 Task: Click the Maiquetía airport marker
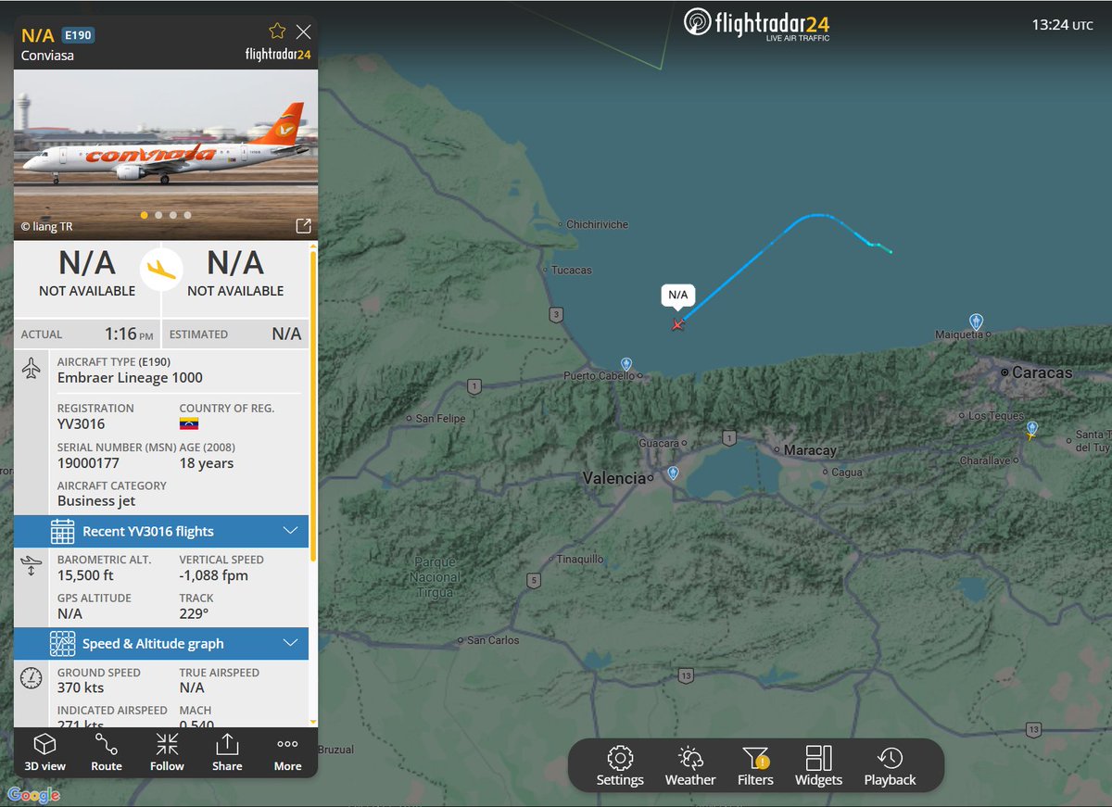[x=974, y=322]
